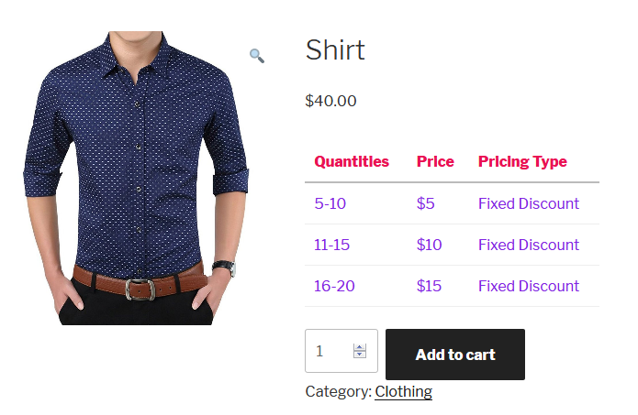The height and width of the screenshot is (415, 638).
Task: Increase quantity with the up arrow
Action: (360, 347)
